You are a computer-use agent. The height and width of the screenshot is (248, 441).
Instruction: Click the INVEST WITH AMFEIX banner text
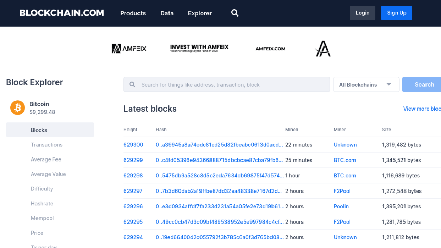[199, 48]
